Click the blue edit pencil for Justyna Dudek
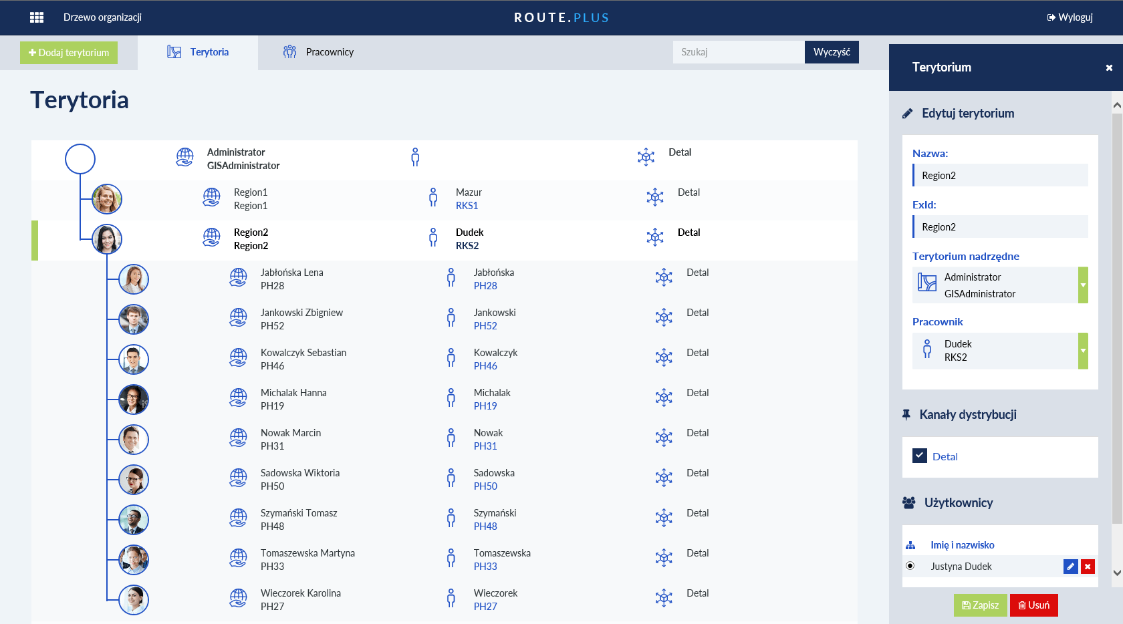The height and width of the screenshot is (624, 1123). (1070, 567)
